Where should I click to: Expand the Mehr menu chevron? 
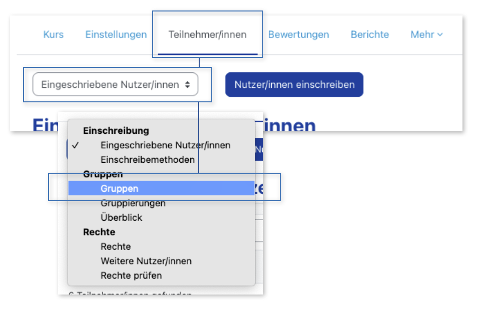pos(440,34)
